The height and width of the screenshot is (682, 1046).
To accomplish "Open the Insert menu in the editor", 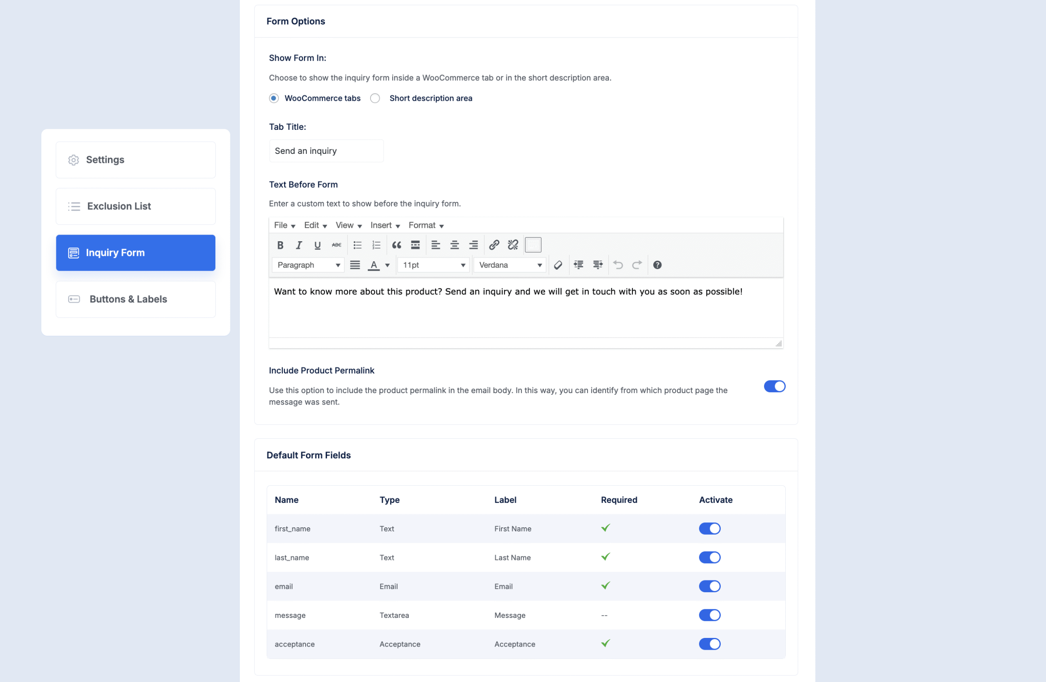I will 384,225.
